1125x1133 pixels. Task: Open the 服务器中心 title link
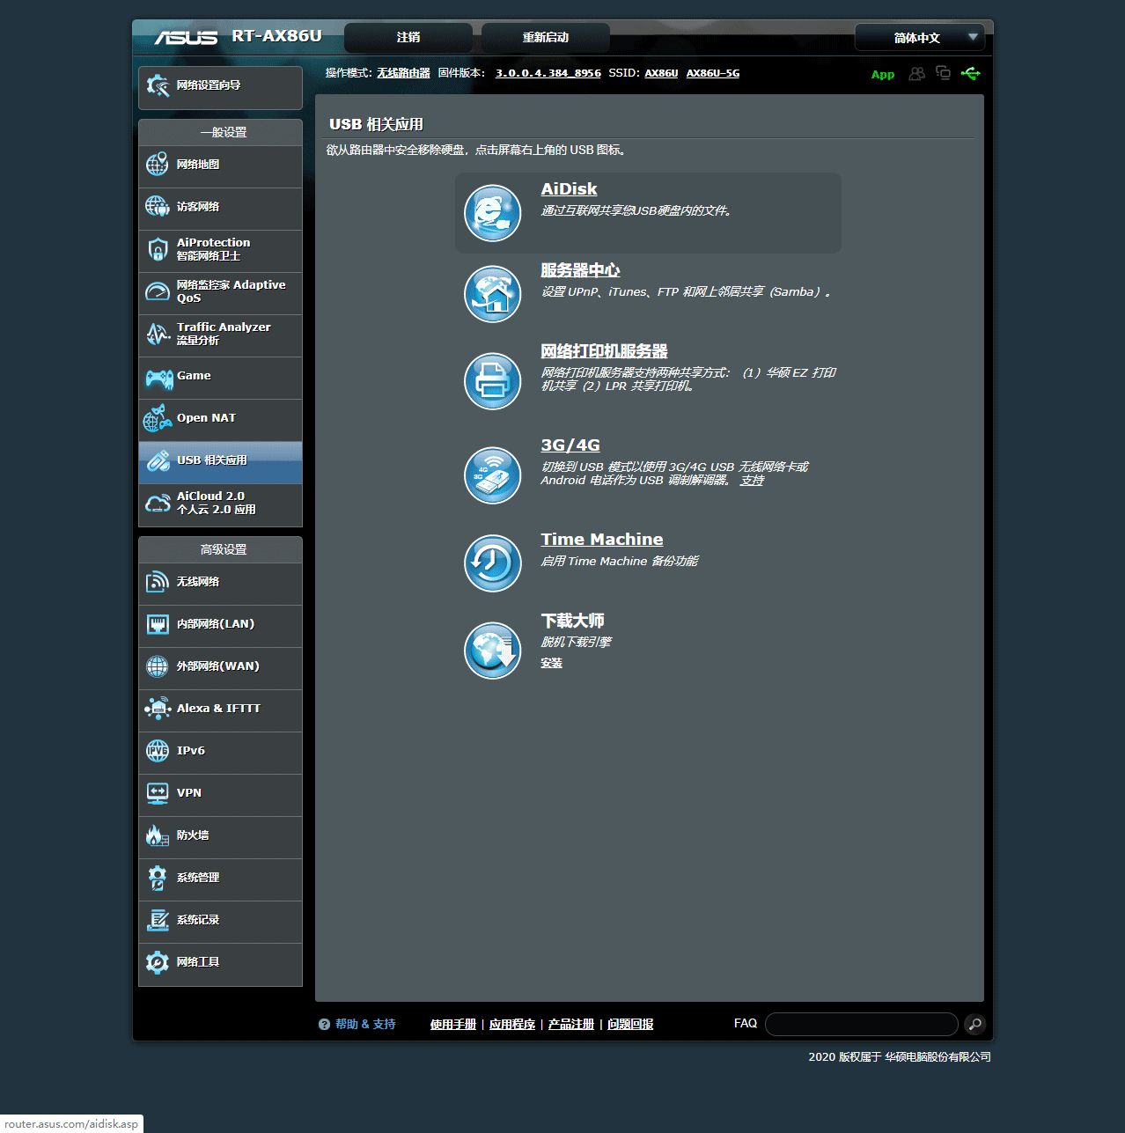coord(580,270)
